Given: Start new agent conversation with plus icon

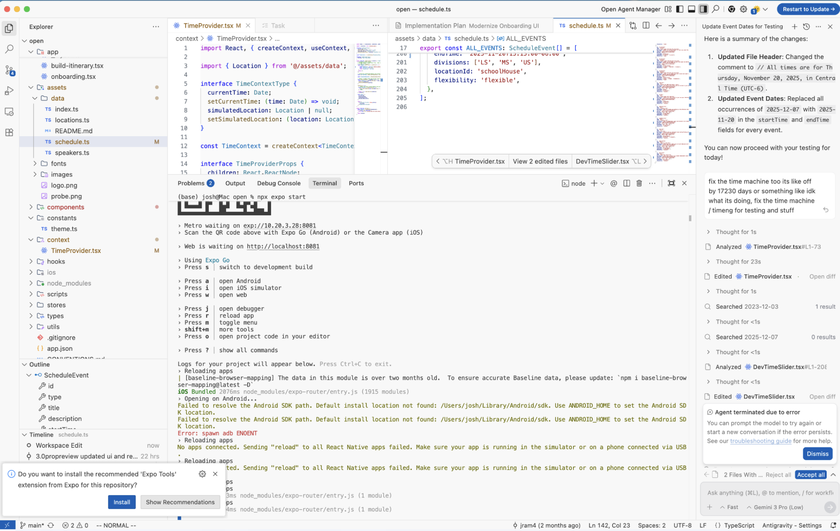Looking at the screenshot, I should coord(794,27).
